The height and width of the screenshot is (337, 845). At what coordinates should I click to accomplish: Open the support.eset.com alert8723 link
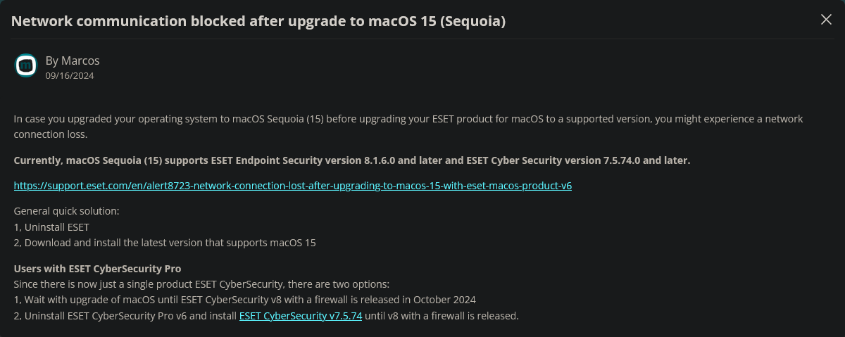pyautogui.click(x=292, y=186)
